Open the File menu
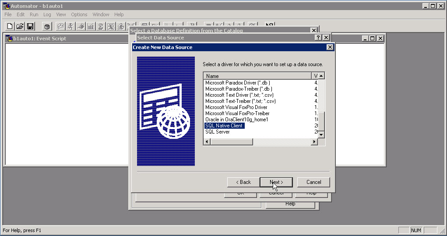The image size is (447, 236). (x=8, y=14)
